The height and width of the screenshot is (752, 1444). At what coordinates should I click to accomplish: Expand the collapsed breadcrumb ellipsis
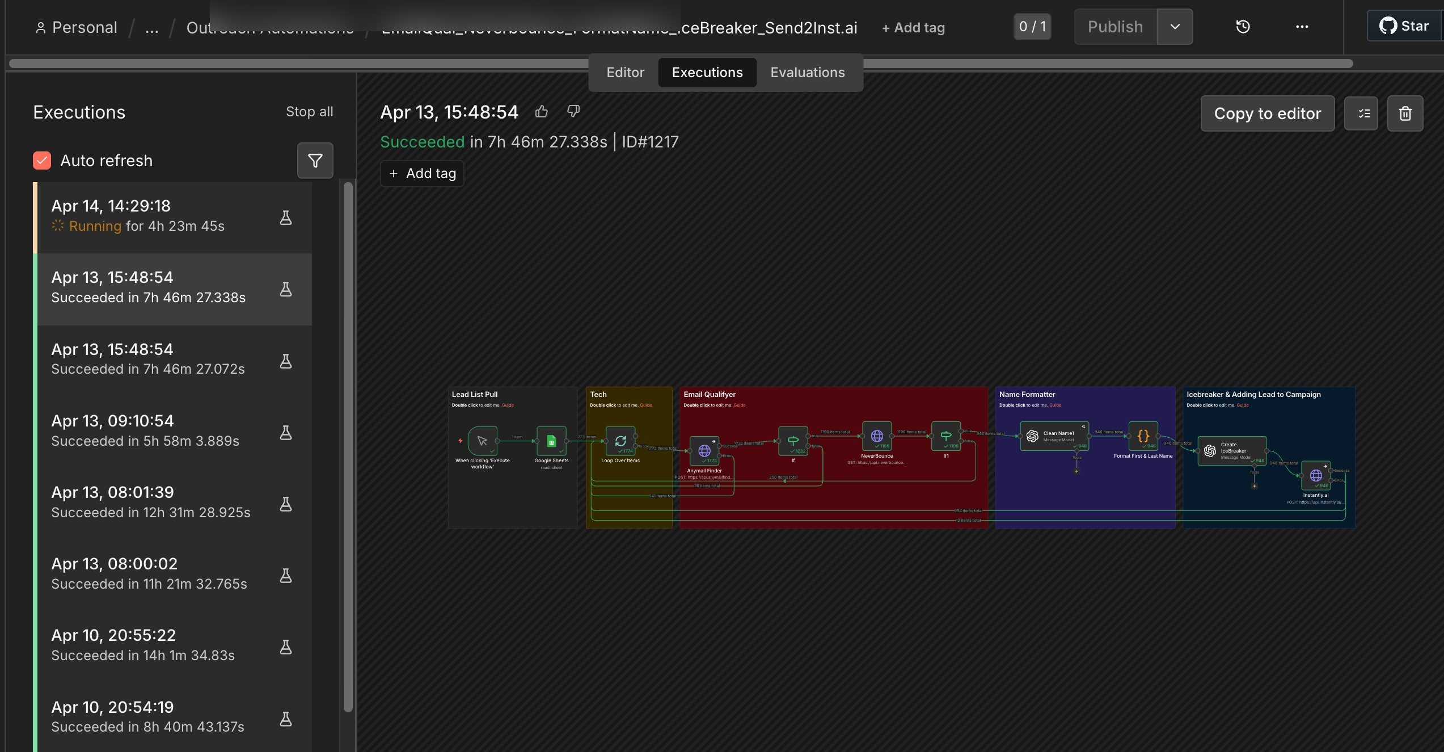pos(151,28)
